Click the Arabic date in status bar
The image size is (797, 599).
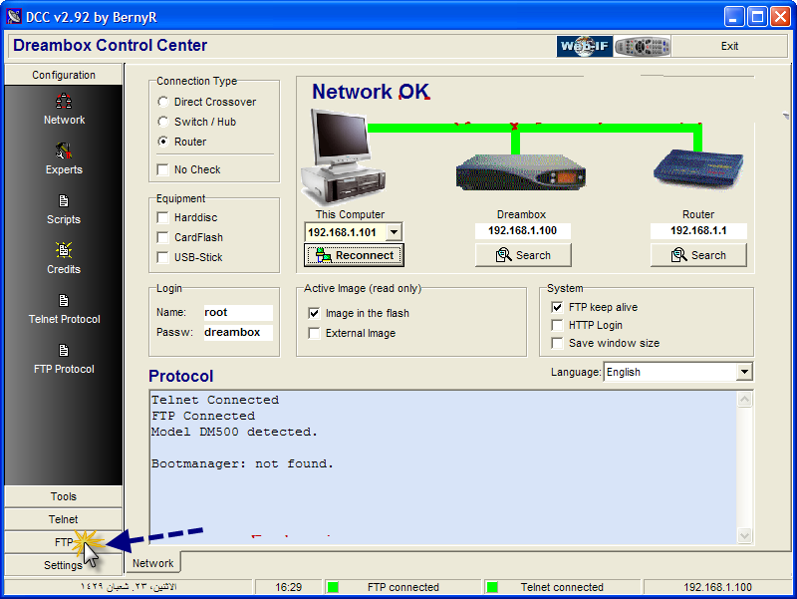click(x=129, y=587)
